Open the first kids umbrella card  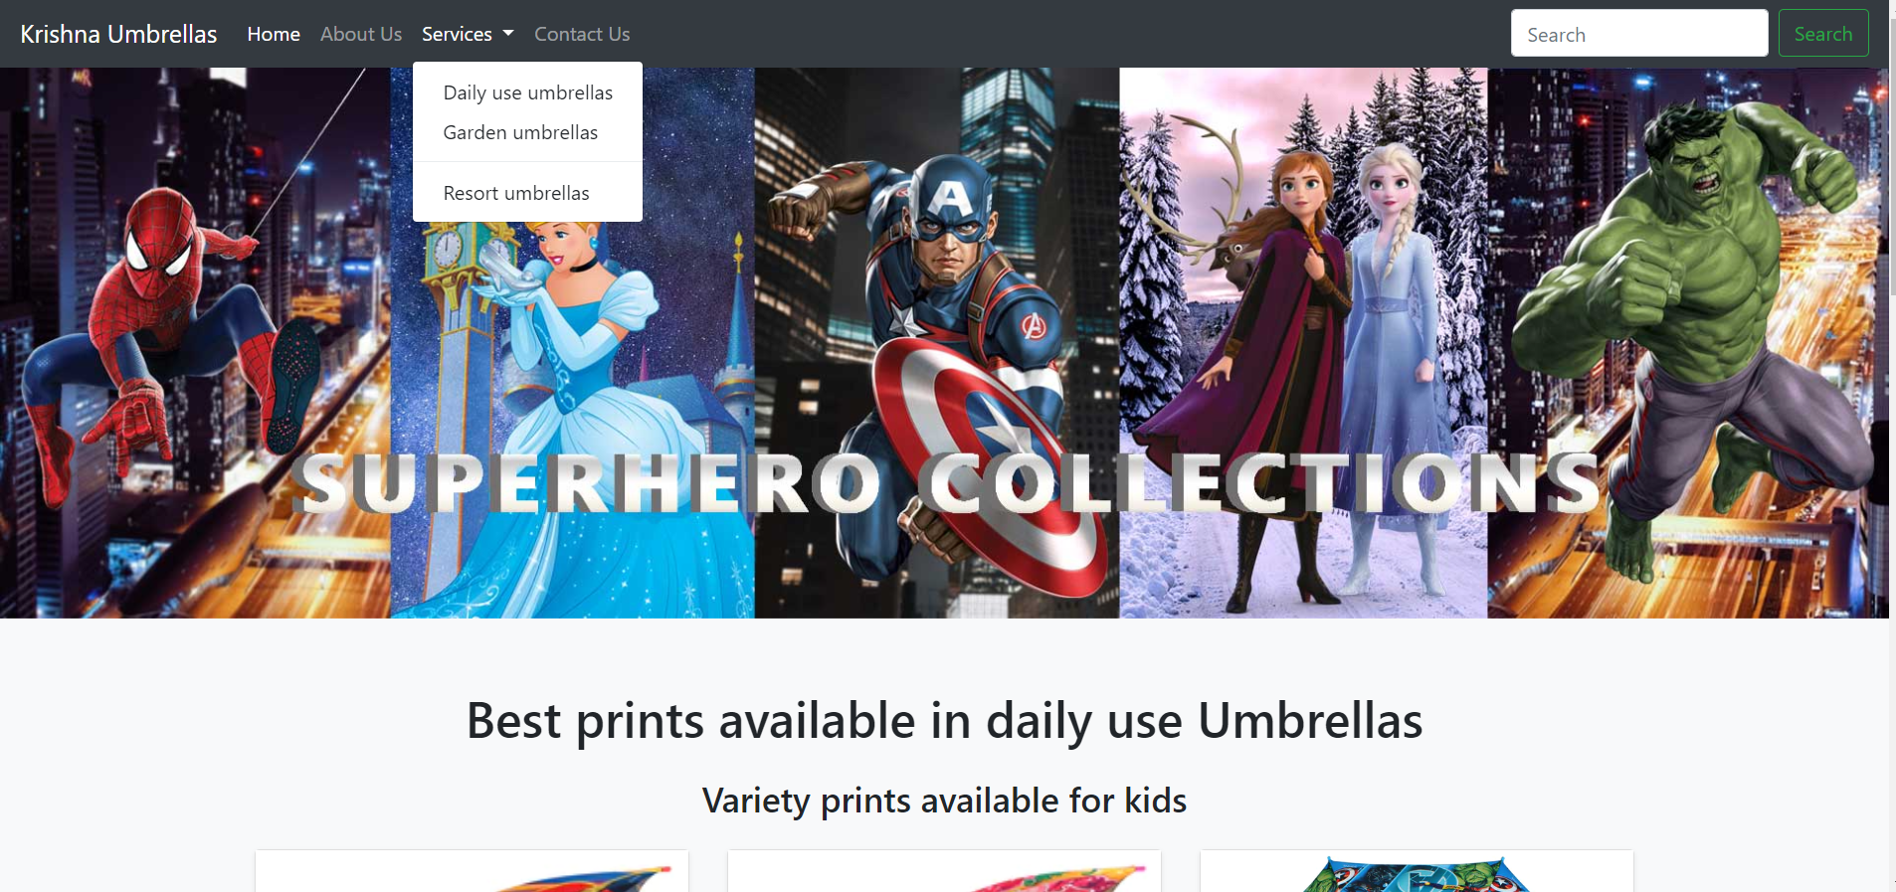click(472, 871)
